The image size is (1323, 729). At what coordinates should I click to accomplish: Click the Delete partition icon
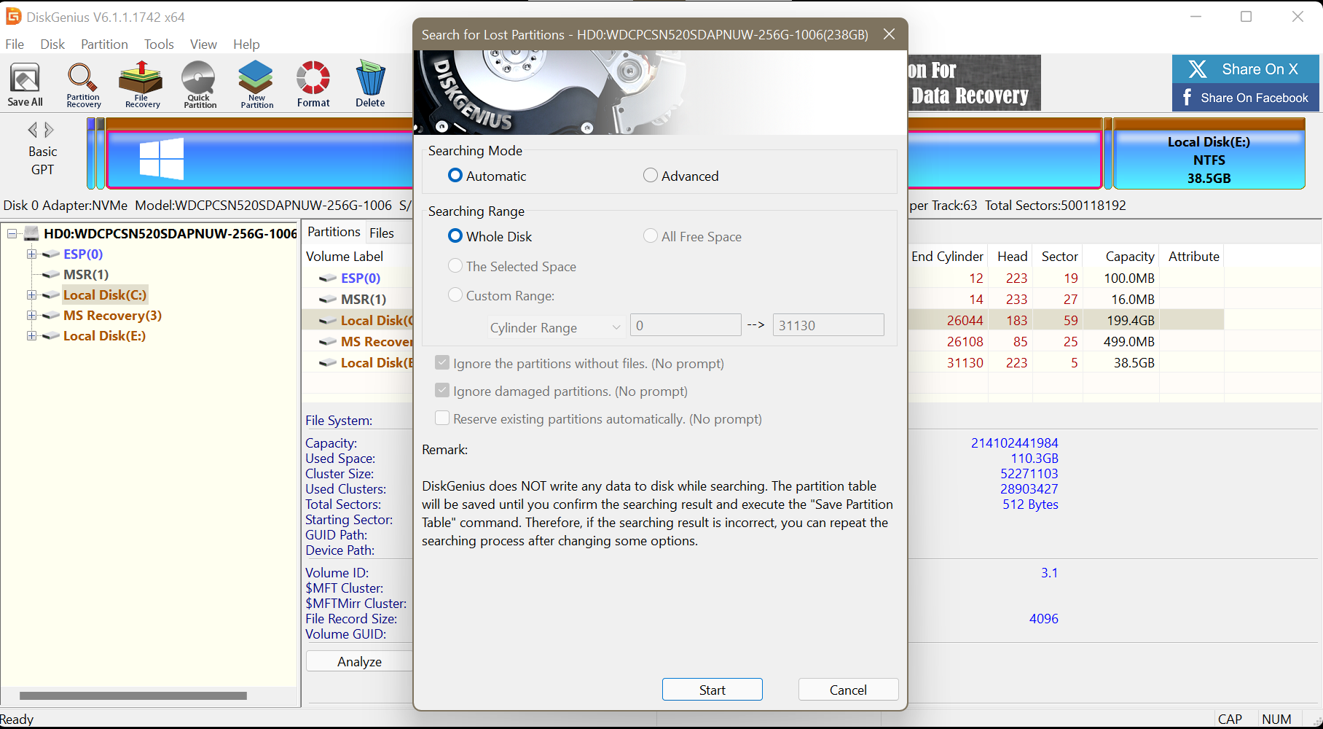point(370,85)
